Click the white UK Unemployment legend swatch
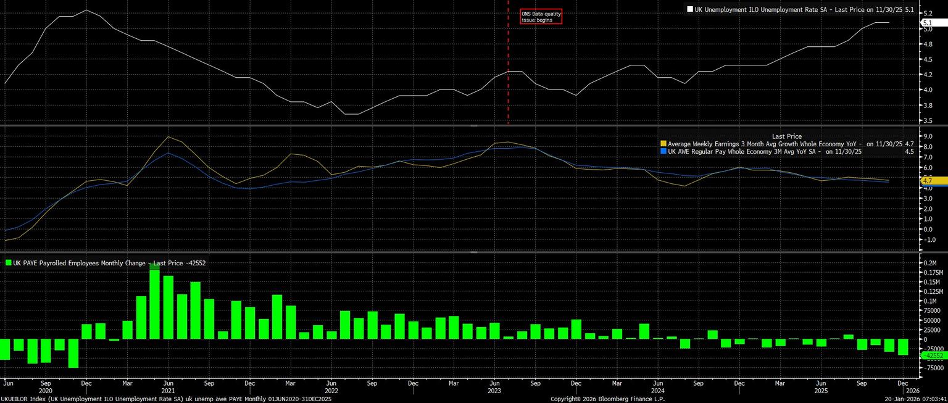This screenshot has height=403, width=948. 690,10
